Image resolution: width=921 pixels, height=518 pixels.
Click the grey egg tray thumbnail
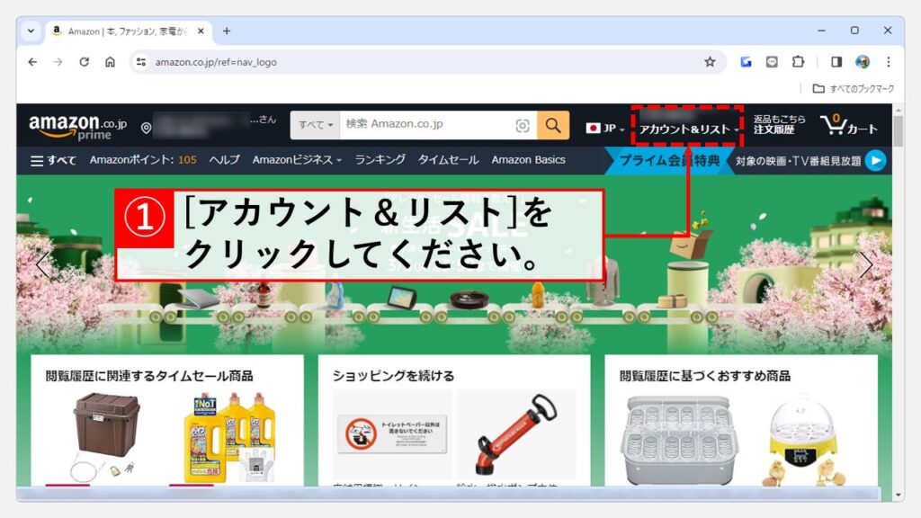point(678,439)
